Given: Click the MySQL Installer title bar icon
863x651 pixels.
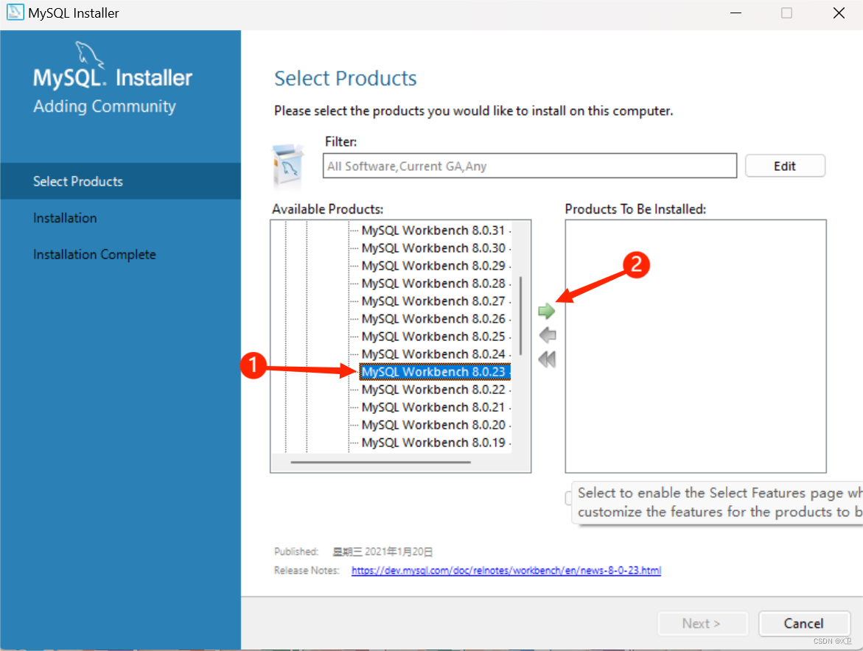Looking at the screenshot, I should [15, 12].
